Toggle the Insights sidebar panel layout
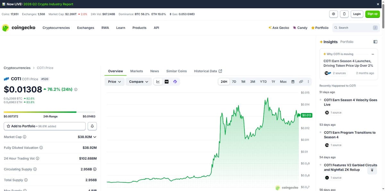Viewport: 385px width, 191px height. coord(375,42)
